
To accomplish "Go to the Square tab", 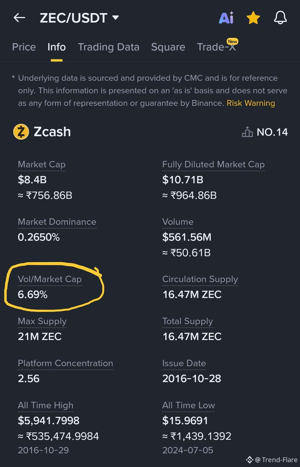I will tap(168, 47).
